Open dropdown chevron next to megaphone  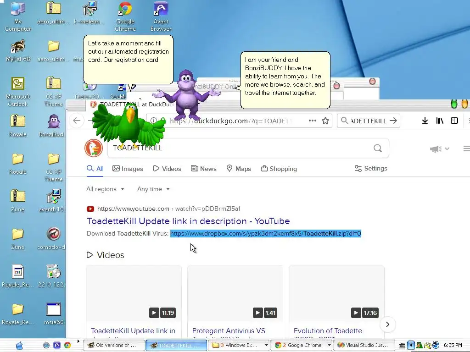coord(447,149)
